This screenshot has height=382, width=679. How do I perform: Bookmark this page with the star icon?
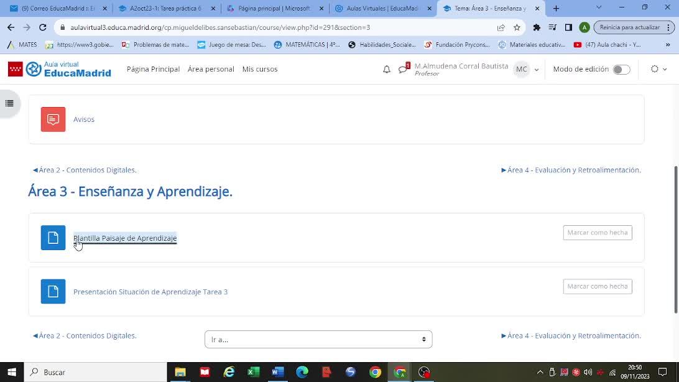click(x=517, y=27)
